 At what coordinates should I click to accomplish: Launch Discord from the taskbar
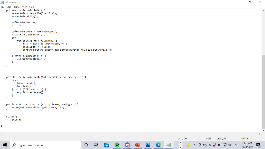pos(128,145)
